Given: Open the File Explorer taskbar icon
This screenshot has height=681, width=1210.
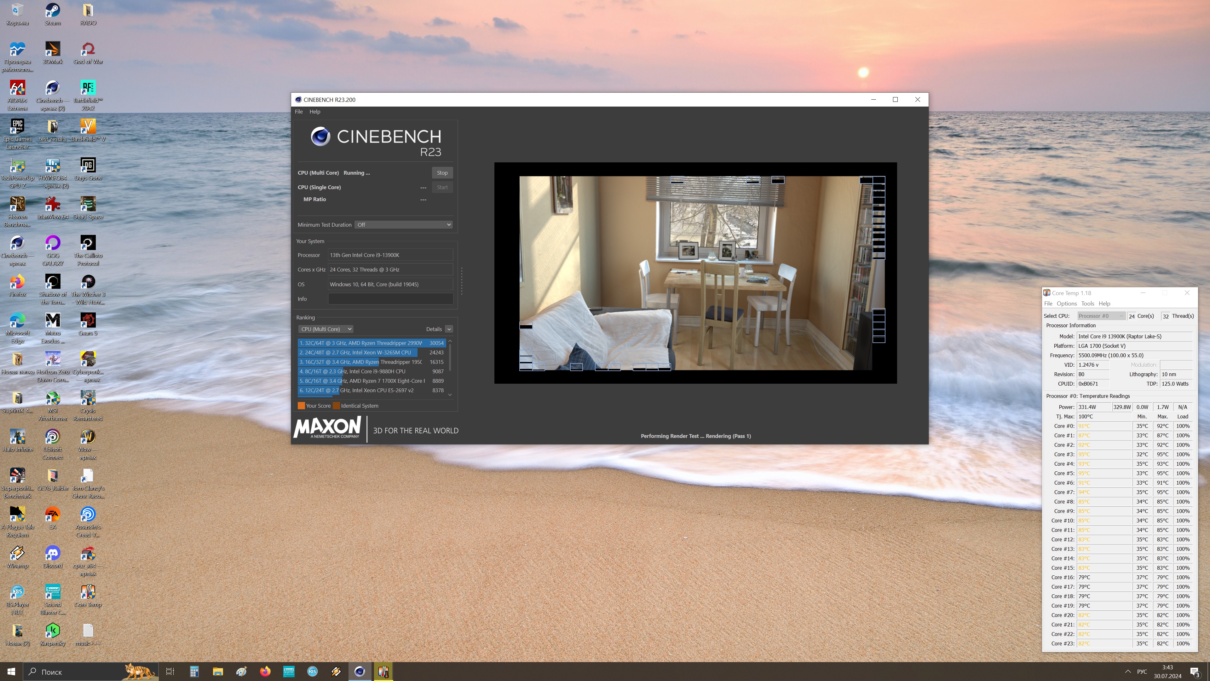Looking at the screenshot, I should 217,672.
